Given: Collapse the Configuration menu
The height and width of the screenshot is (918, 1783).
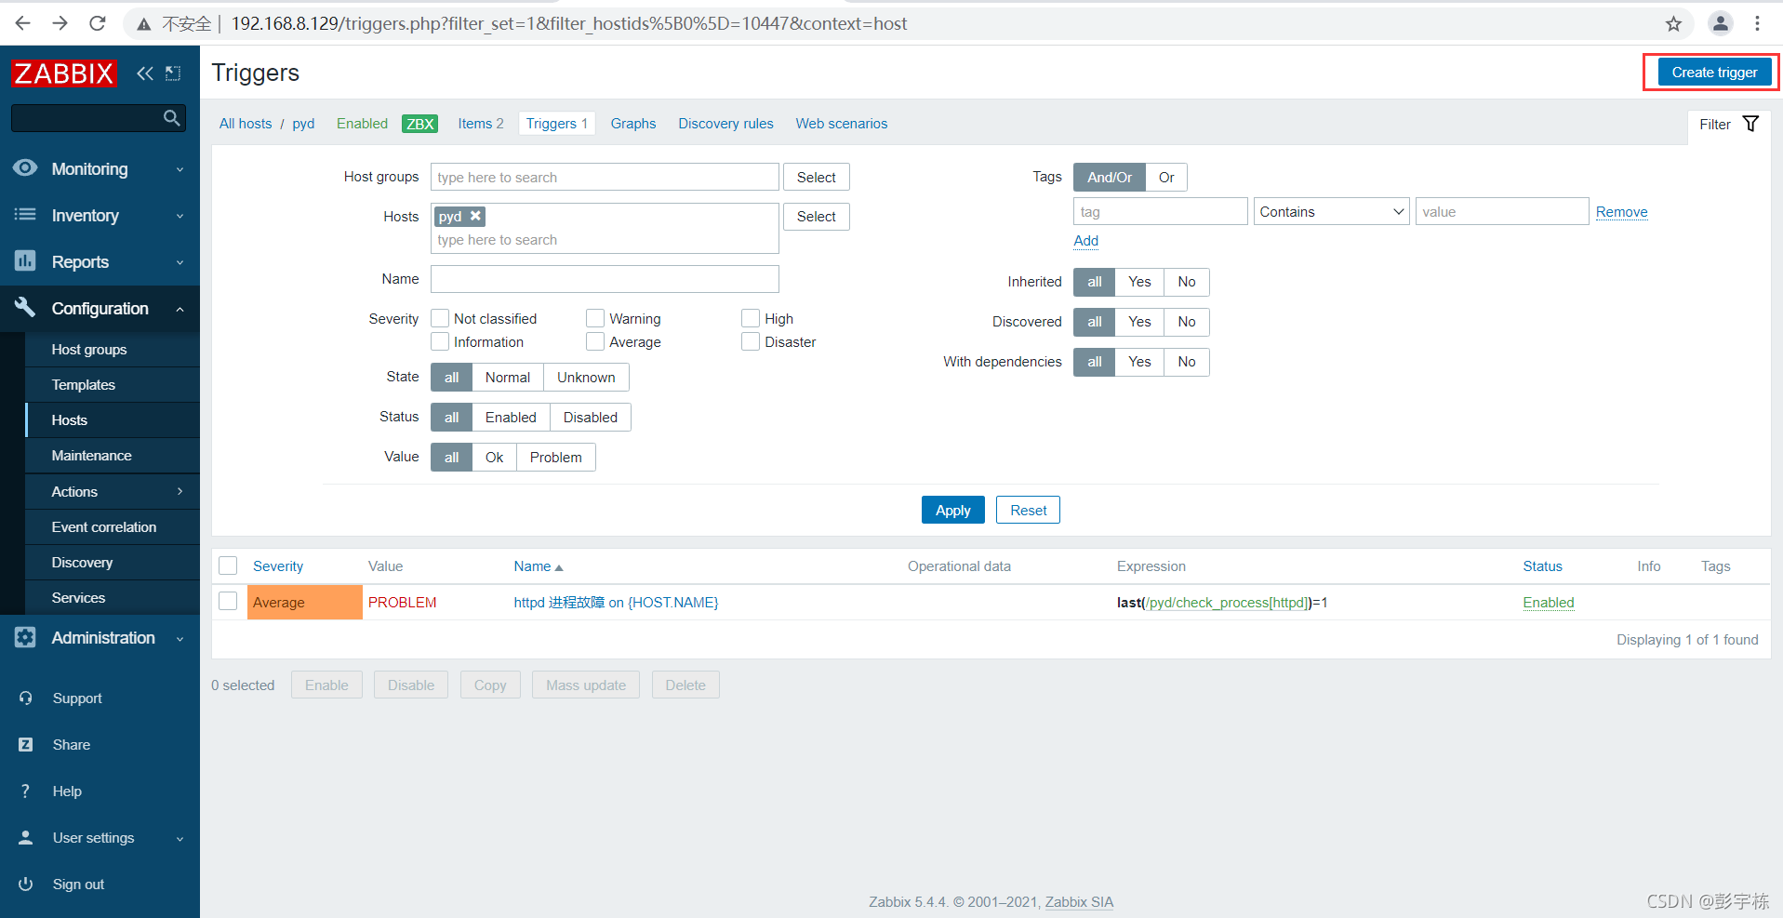Looking at the screenshot, I should 180,309.
